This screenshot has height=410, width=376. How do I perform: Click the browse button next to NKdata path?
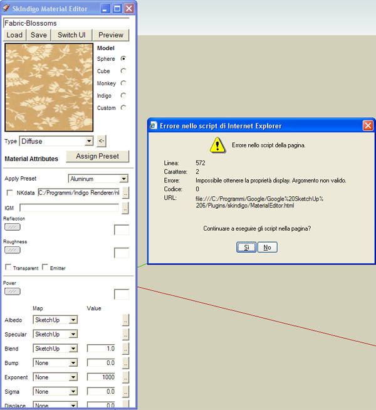click(125, 193)
